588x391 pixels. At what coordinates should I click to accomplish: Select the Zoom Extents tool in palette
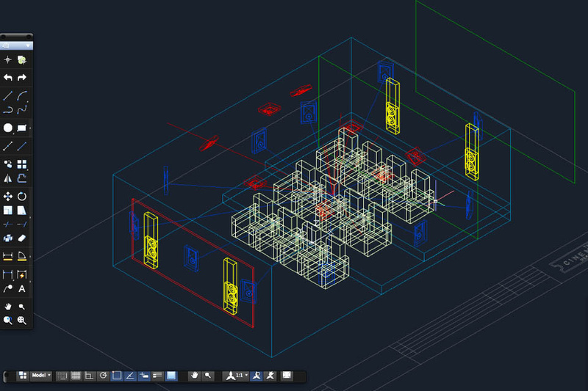pyautogui.click(x=22, y=321)
